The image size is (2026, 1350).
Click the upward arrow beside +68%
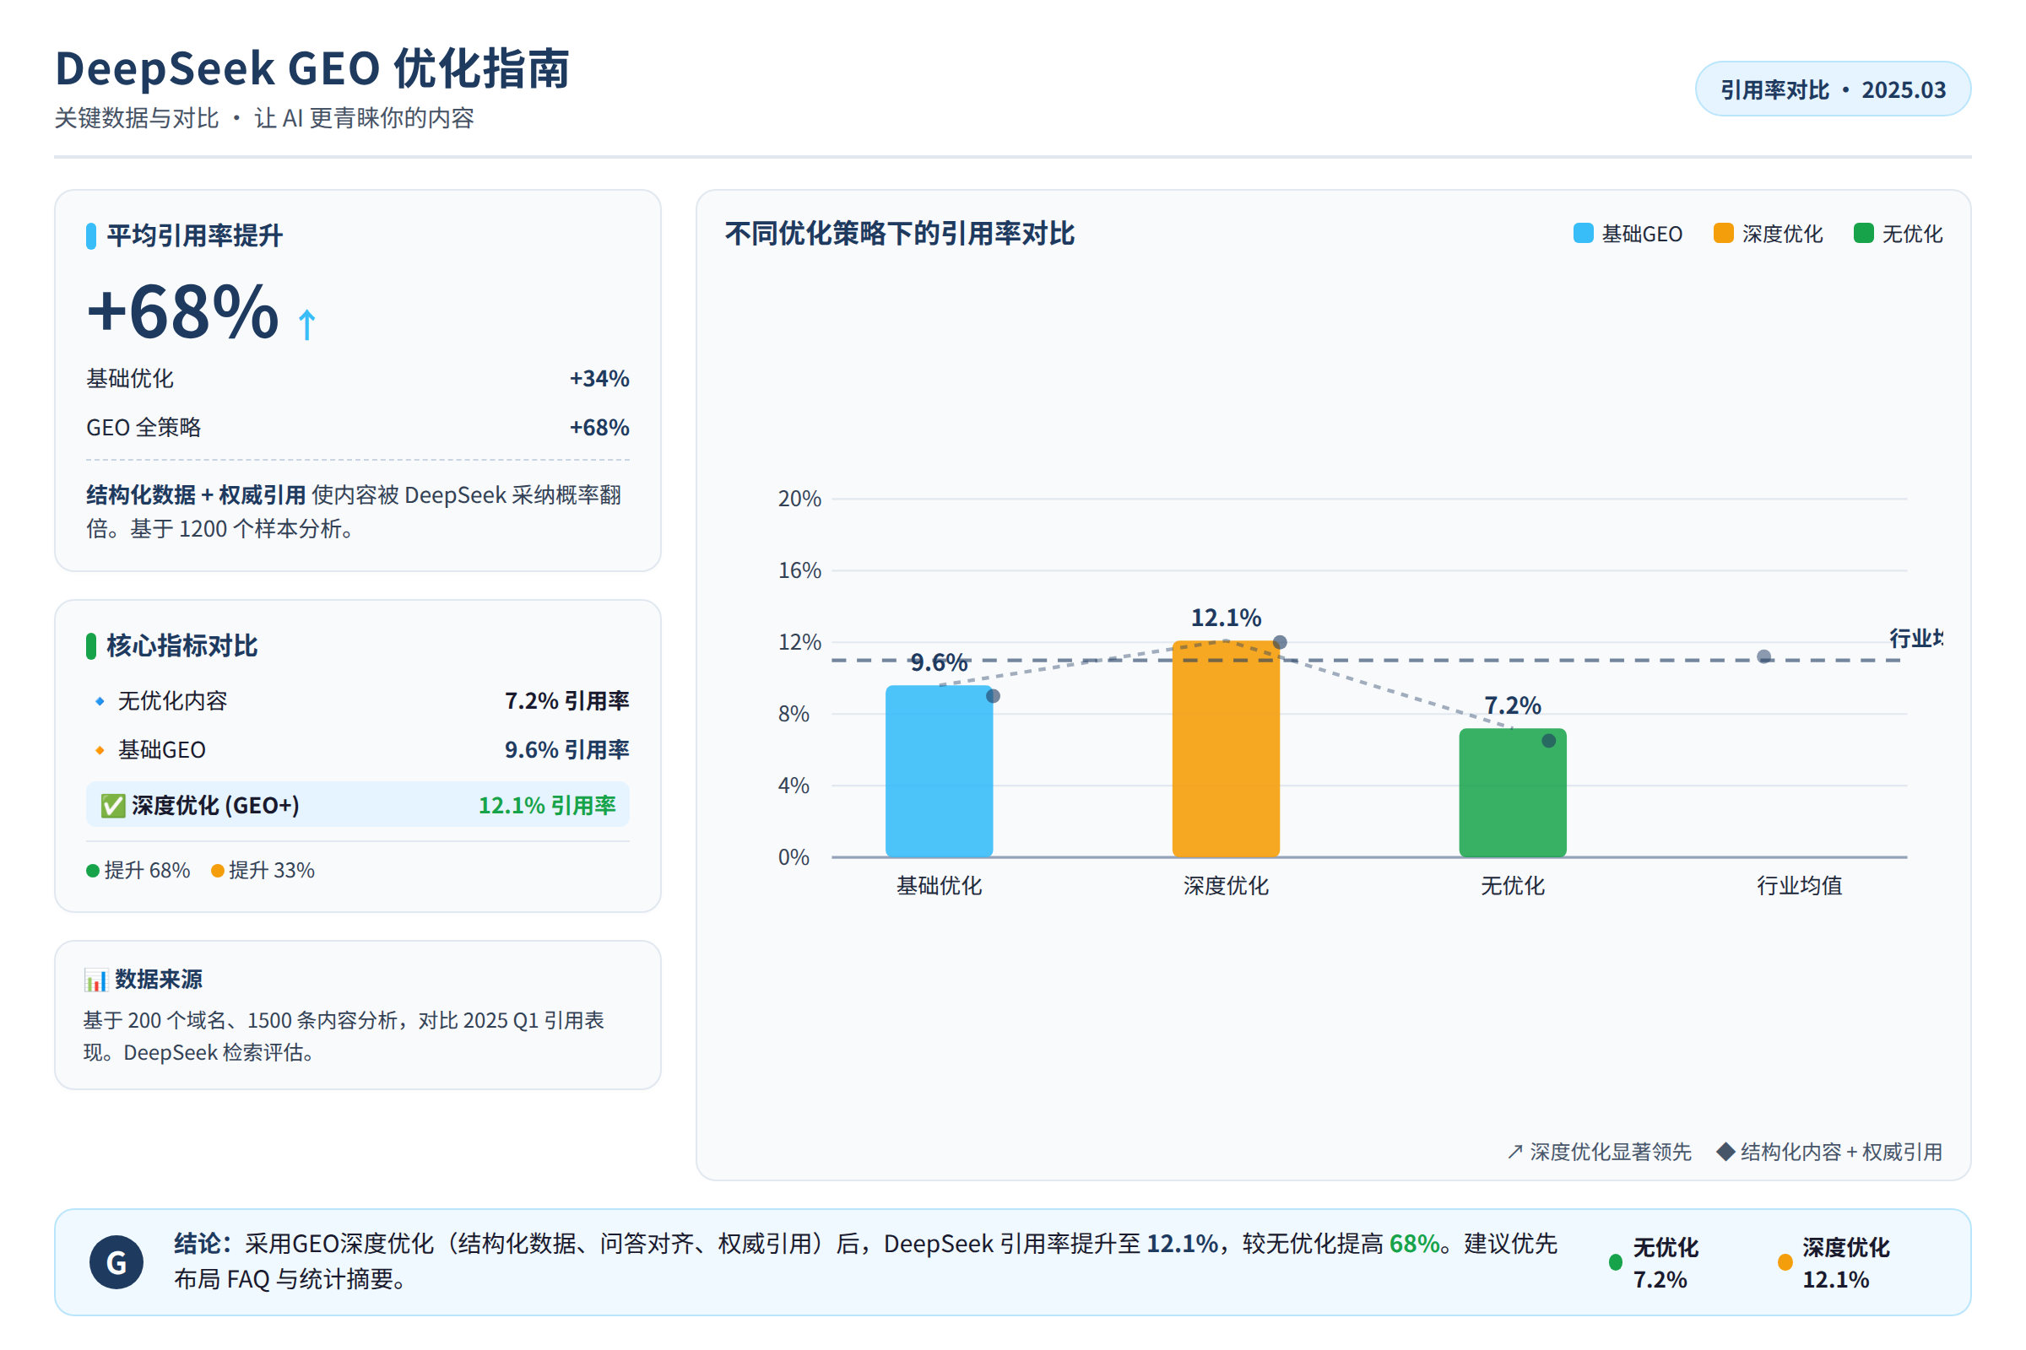(x=306, y=325)
